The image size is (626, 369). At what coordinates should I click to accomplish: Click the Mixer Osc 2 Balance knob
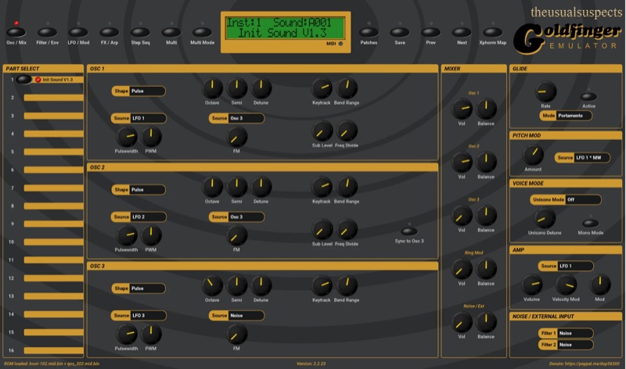[486, 162]
